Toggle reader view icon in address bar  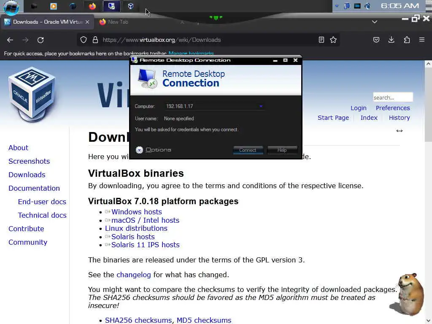(321, 40)
